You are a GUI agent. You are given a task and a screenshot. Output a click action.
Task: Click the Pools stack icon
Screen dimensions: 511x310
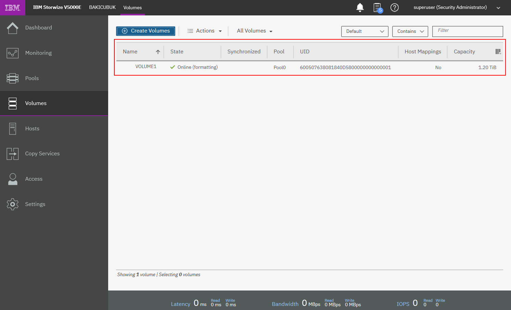point(13,78)
